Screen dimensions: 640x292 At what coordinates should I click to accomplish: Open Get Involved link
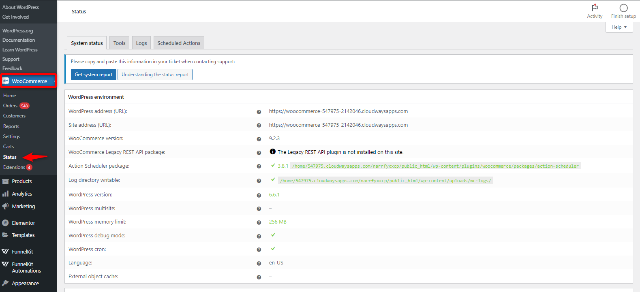[15, 17]
